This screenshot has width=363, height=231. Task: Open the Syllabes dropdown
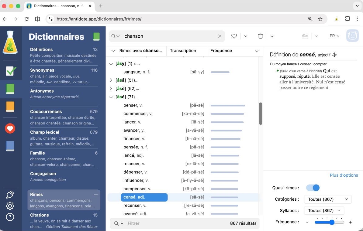(x=324, y=210)
